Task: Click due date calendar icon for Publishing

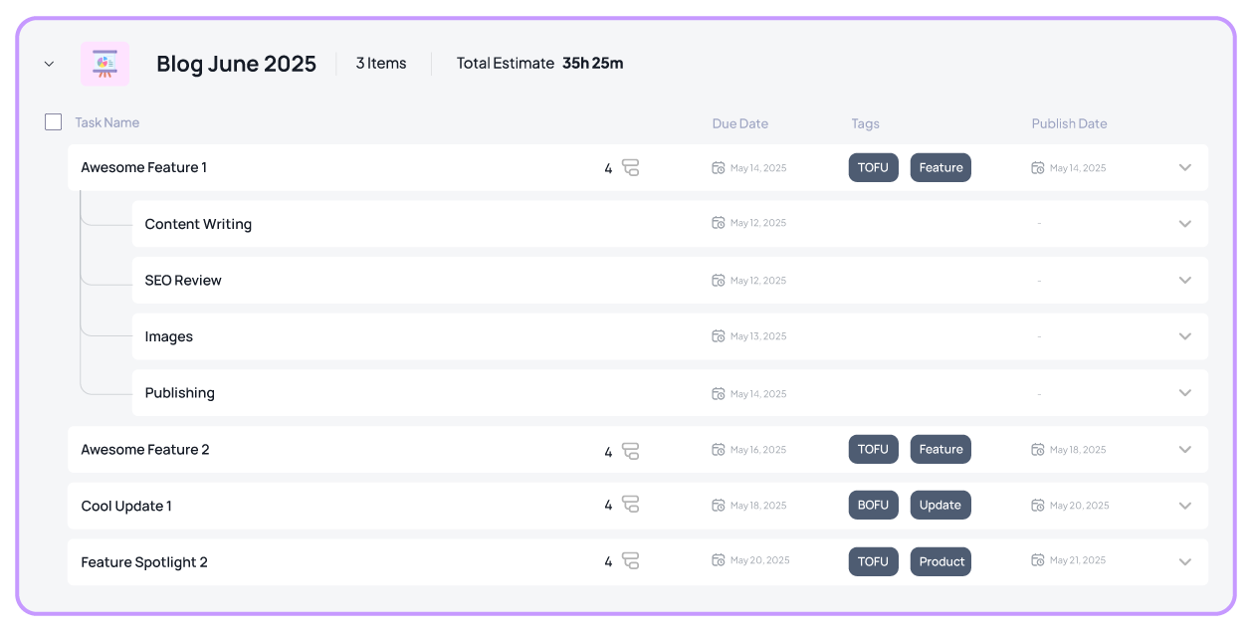Action: 719,393
